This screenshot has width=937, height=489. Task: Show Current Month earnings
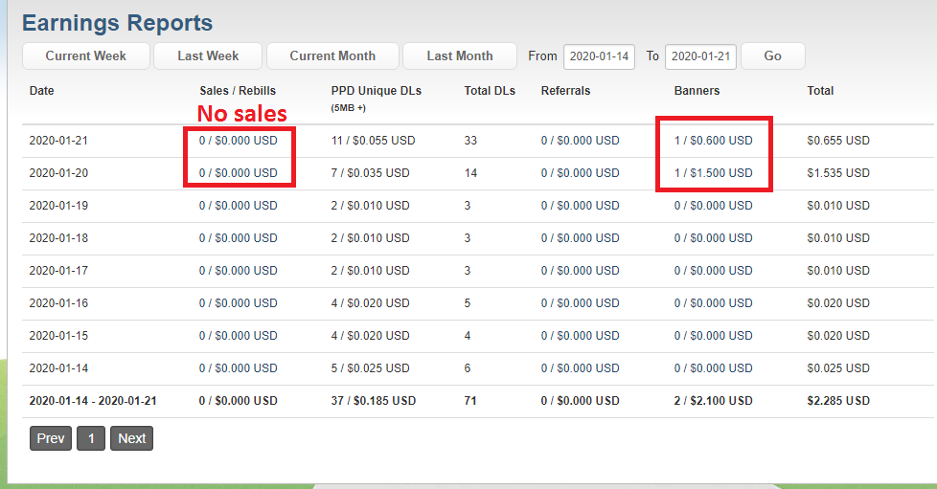(x=332, y=56)
